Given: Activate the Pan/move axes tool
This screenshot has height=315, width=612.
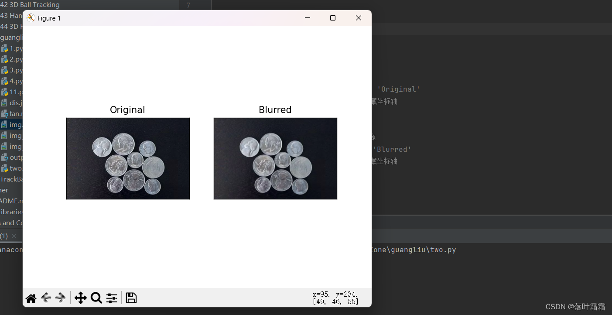Looking at the screenshot, I should 81,298.
